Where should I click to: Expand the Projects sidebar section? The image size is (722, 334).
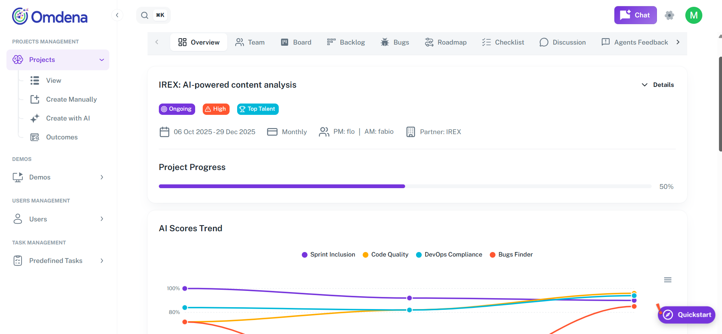coord(58,60)
